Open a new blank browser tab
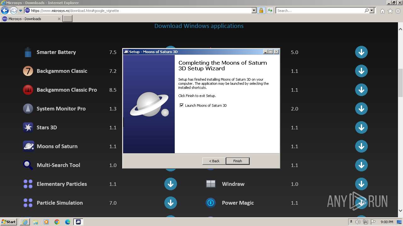The height and width of the screenshot is (226, 403). pos(68,19)
